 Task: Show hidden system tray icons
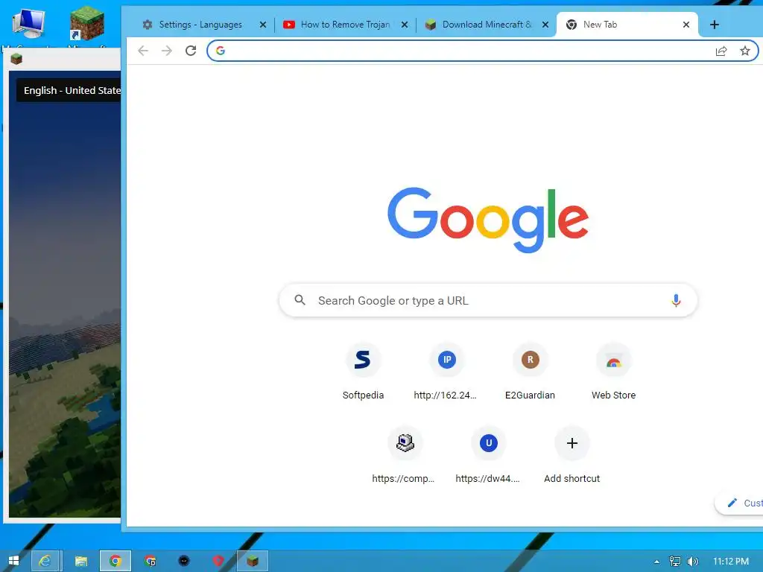(656, 562)
